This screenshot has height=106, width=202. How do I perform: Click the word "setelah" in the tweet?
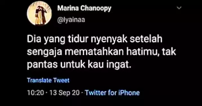click(146, 39)
